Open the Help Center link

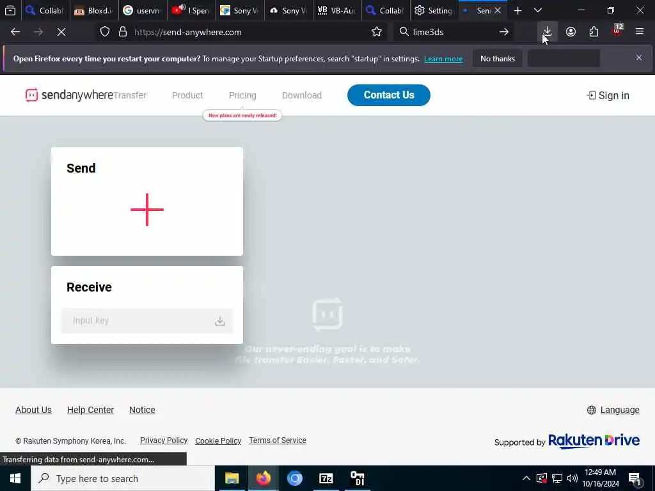(x=90, y=410)
